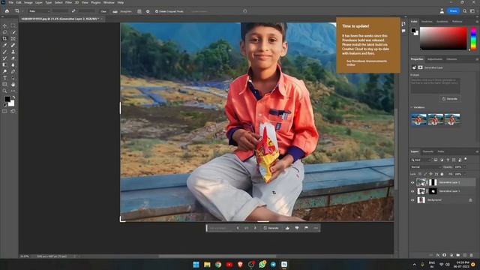The width and height of the screenshot is (480, 270).
Task: Open the Window menu
Action: point(109,2)
